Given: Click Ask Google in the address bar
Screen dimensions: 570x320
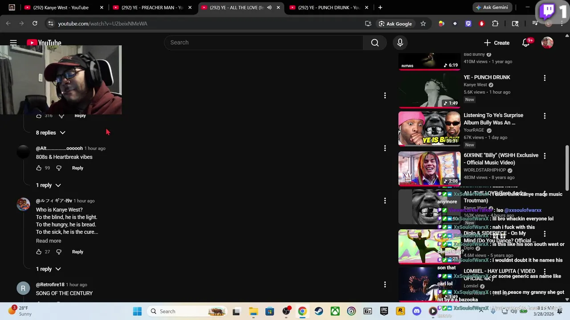Looking at the screenshot, I should tap(395, 24).
